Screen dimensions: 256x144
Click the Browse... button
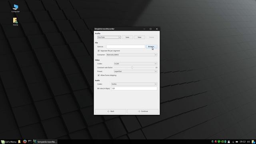(x=152, y=46)
